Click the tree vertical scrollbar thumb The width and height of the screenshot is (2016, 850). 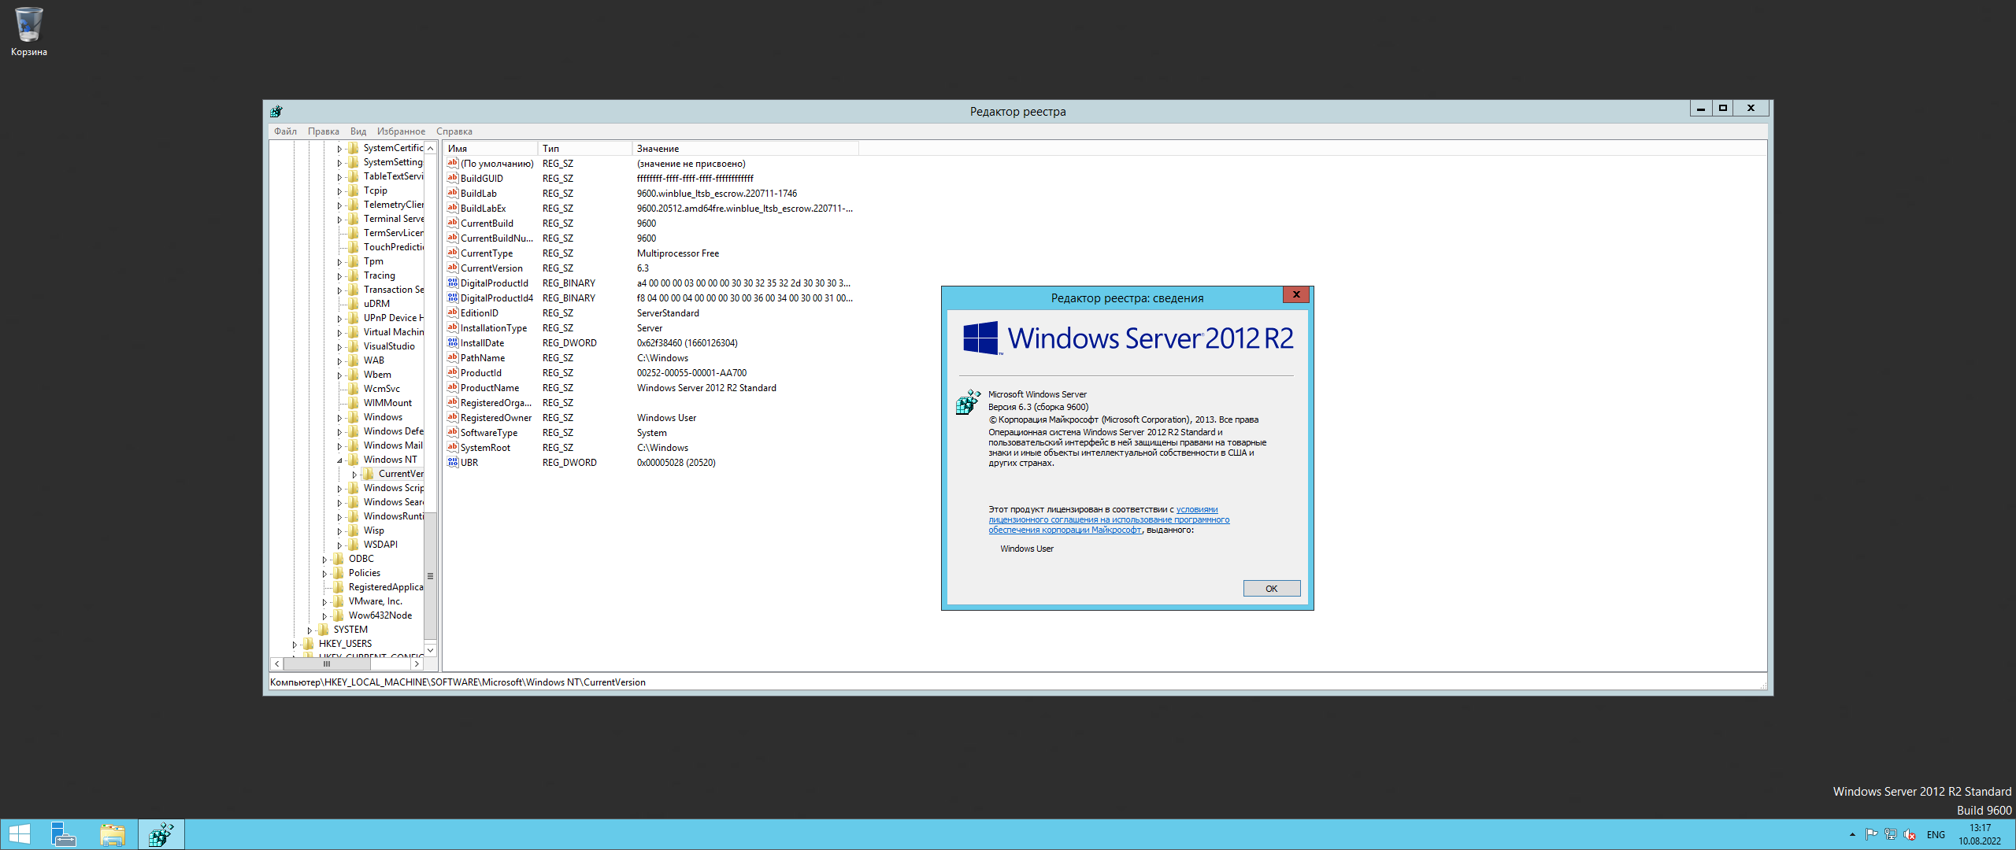[430, 575]
